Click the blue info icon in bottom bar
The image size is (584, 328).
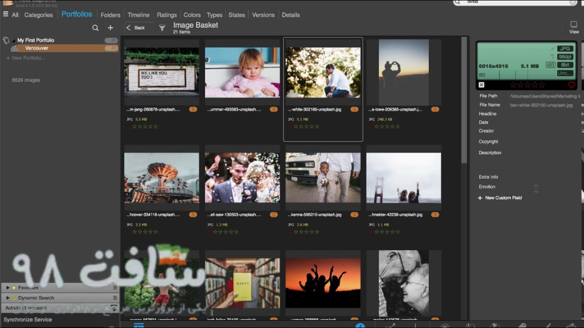[x=360, y=325]
